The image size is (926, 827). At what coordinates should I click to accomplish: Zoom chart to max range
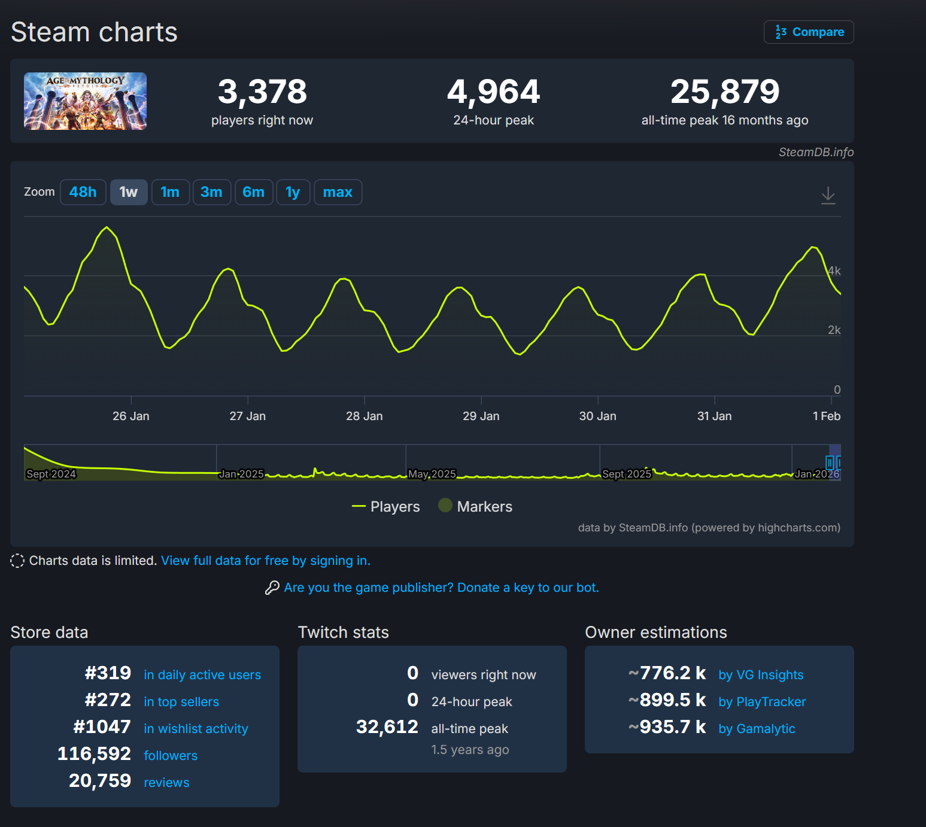tap(338, 192)
